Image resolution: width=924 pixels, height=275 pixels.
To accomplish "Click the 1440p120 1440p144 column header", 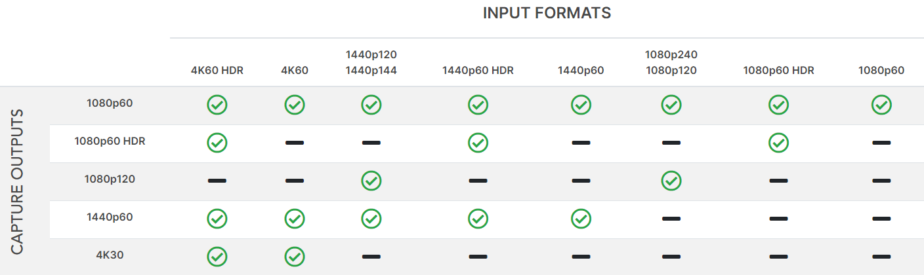I will coord(371,63).
